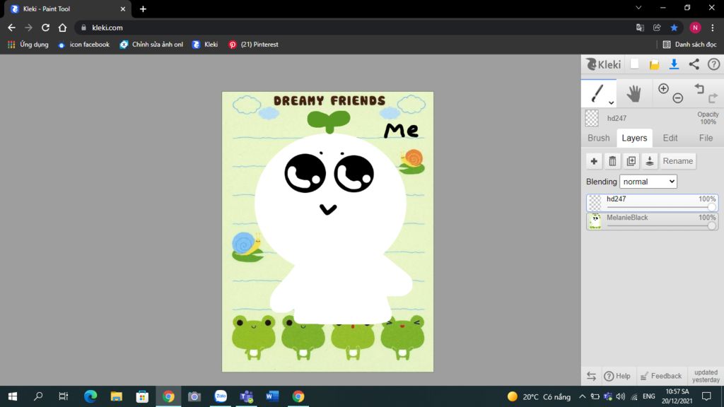Click the Kleki logo in the panel
The width and height of the screenshot is (724, 407).
[604, 64]
